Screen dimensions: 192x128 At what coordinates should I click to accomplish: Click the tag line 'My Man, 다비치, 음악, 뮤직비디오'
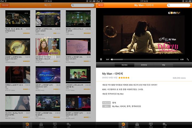pos(126,106)
